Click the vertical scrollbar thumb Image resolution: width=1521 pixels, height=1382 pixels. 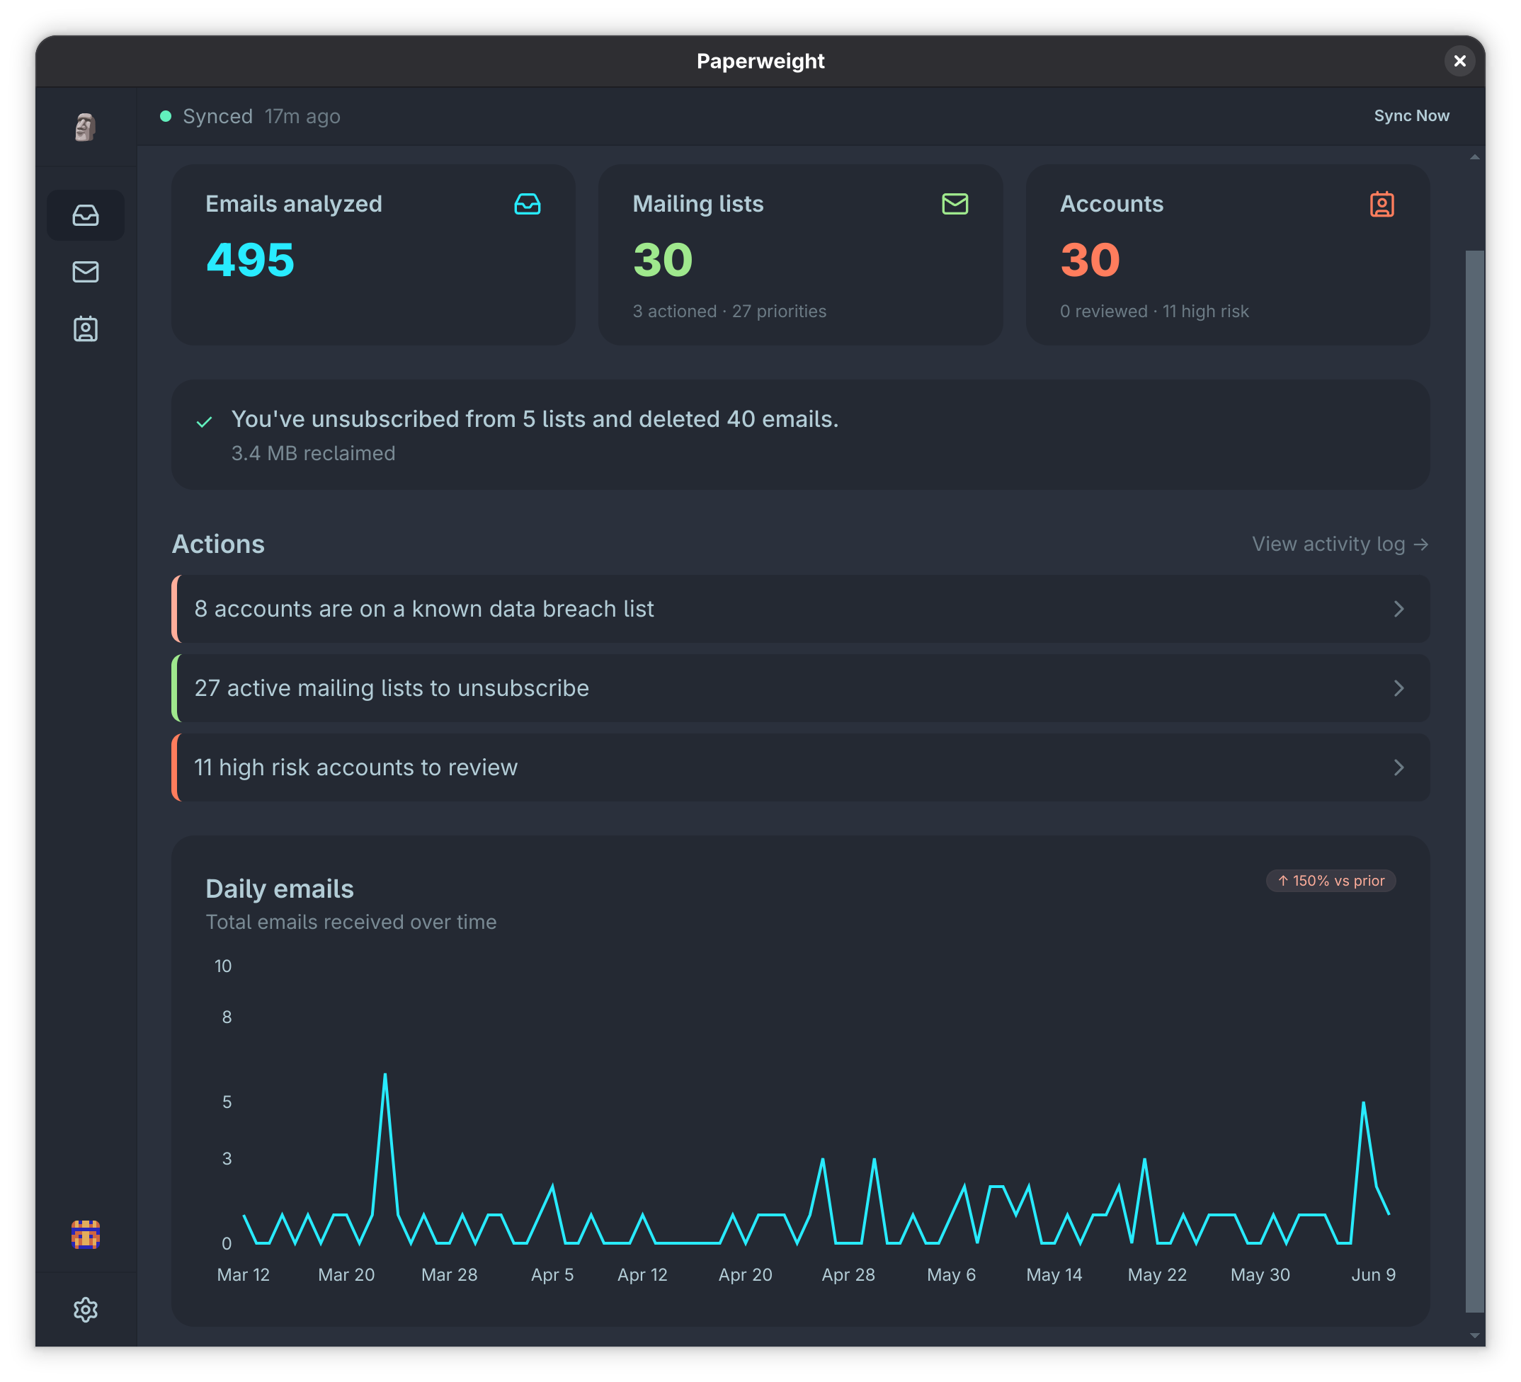tap(1474, 781)
